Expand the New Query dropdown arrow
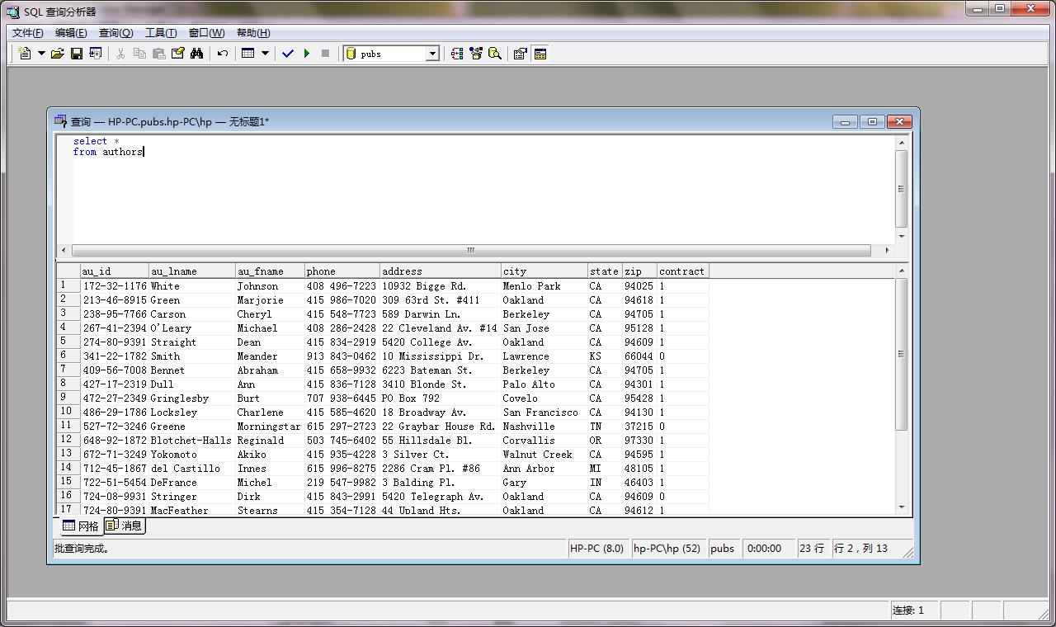The height and width of the screenshot is (627, 1056). click(41, 54)
